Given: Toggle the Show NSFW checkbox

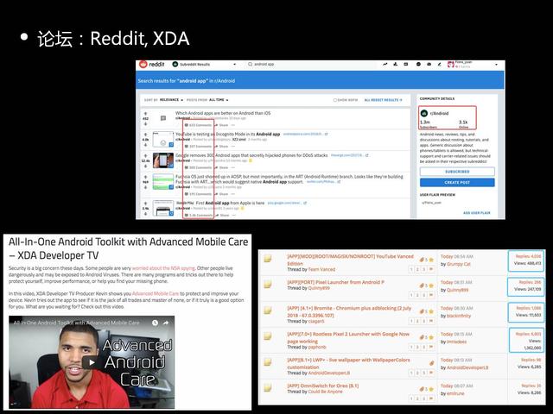Looking at the screenshot, I should (335, 100).
